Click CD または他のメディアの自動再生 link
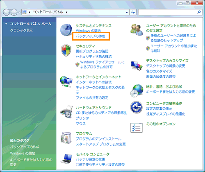Viewport: 205px width, 172px height. (x=101, y=113)
